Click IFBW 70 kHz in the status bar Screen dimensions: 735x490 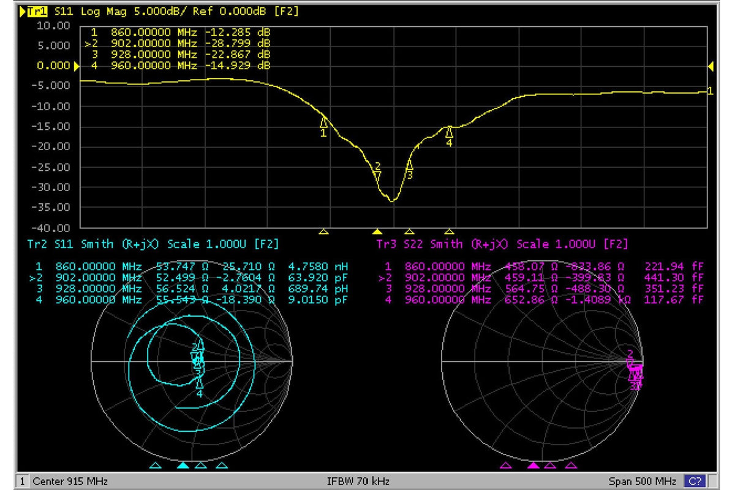point(359,481)
